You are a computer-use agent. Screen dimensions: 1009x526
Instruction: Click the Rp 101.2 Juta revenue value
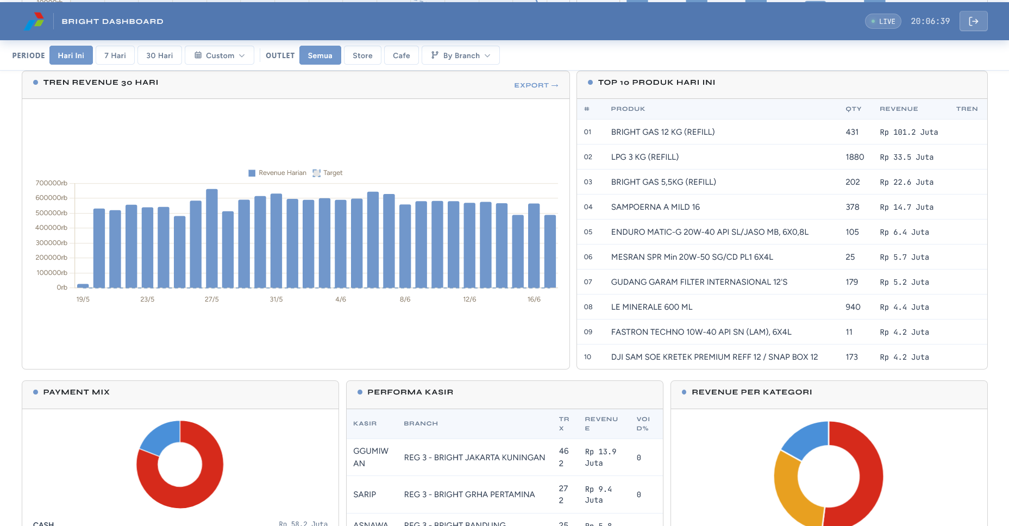tap(909, 132)
